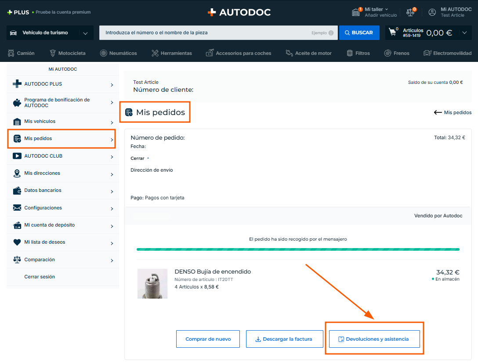
Task: Open the Frenos brake category
Action: (x=397, y=53)
